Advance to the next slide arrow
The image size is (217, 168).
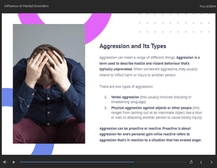pyautogui.click(x=211, y=162)
